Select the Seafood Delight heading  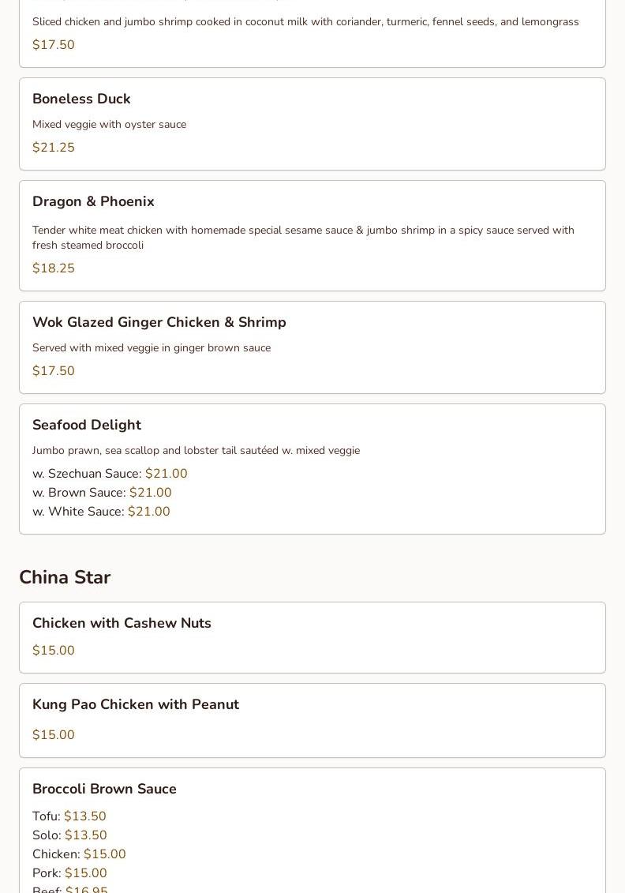[x=87, y=425]
